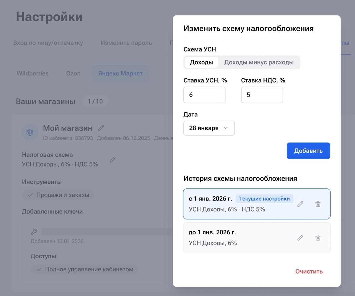Switch to the Ozon tab

click(x=73, y=74)
